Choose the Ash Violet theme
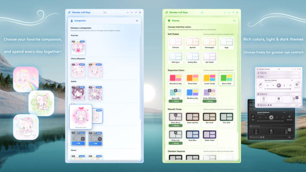The image size is (306, 172). pyautogui.click(x=209, y=58)
